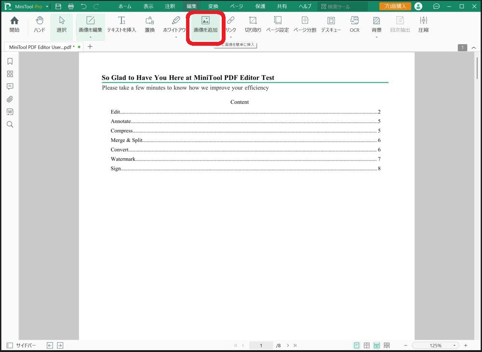Click the Word icon in the left sidebar
The image size is (482, 352).
(10, 112)
